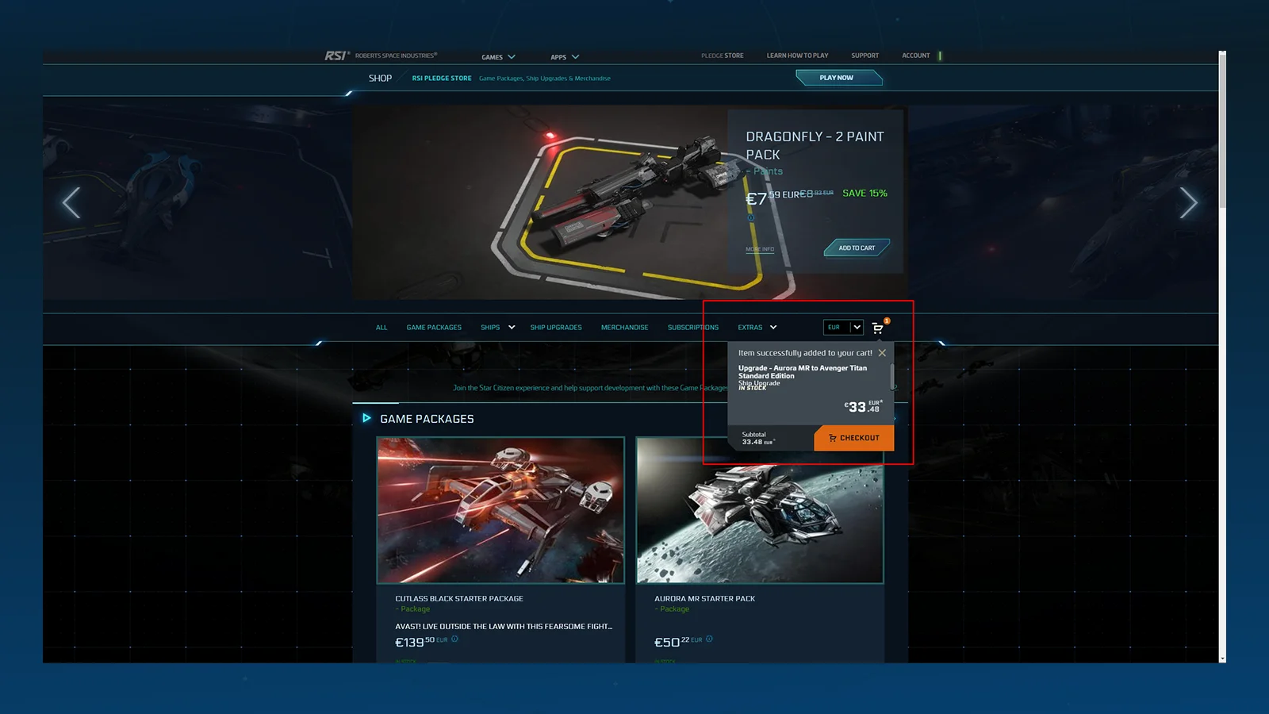Switch to the Merchandise tab
The width and height of the screenshot is (1269, 714).
(624, 328)
